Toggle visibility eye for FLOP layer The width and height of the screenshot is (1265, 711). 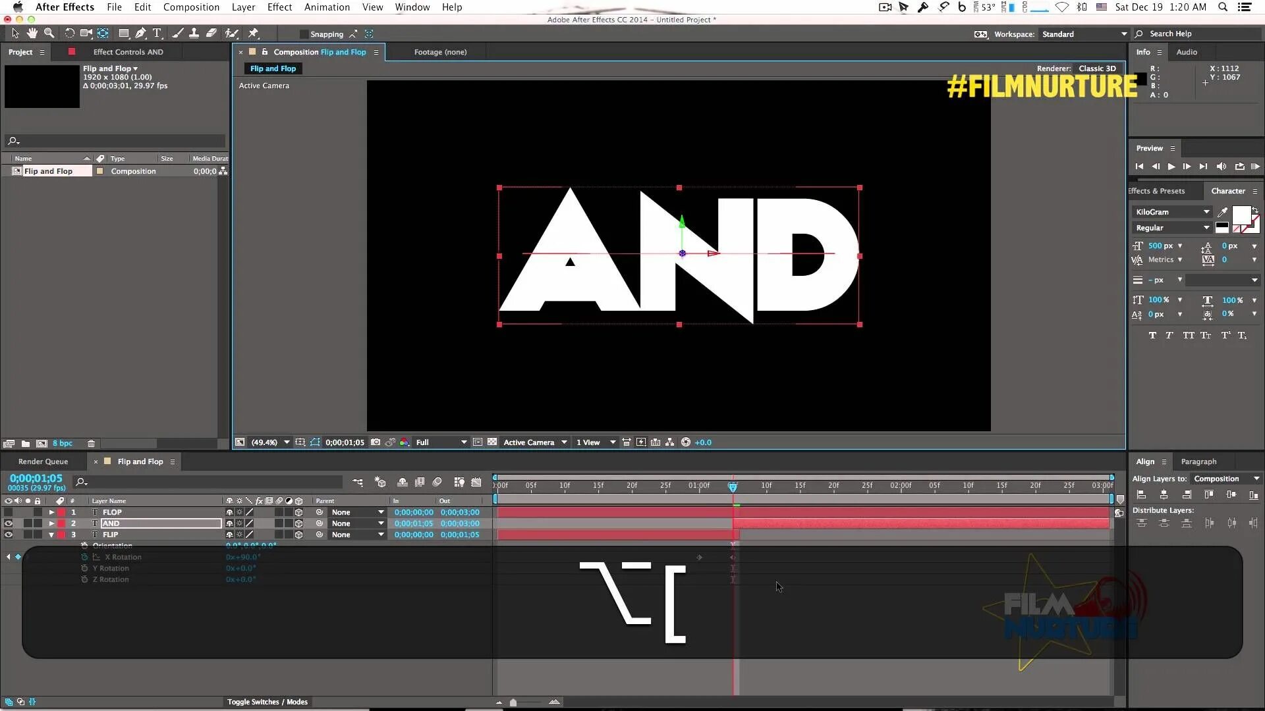[7, 512]
